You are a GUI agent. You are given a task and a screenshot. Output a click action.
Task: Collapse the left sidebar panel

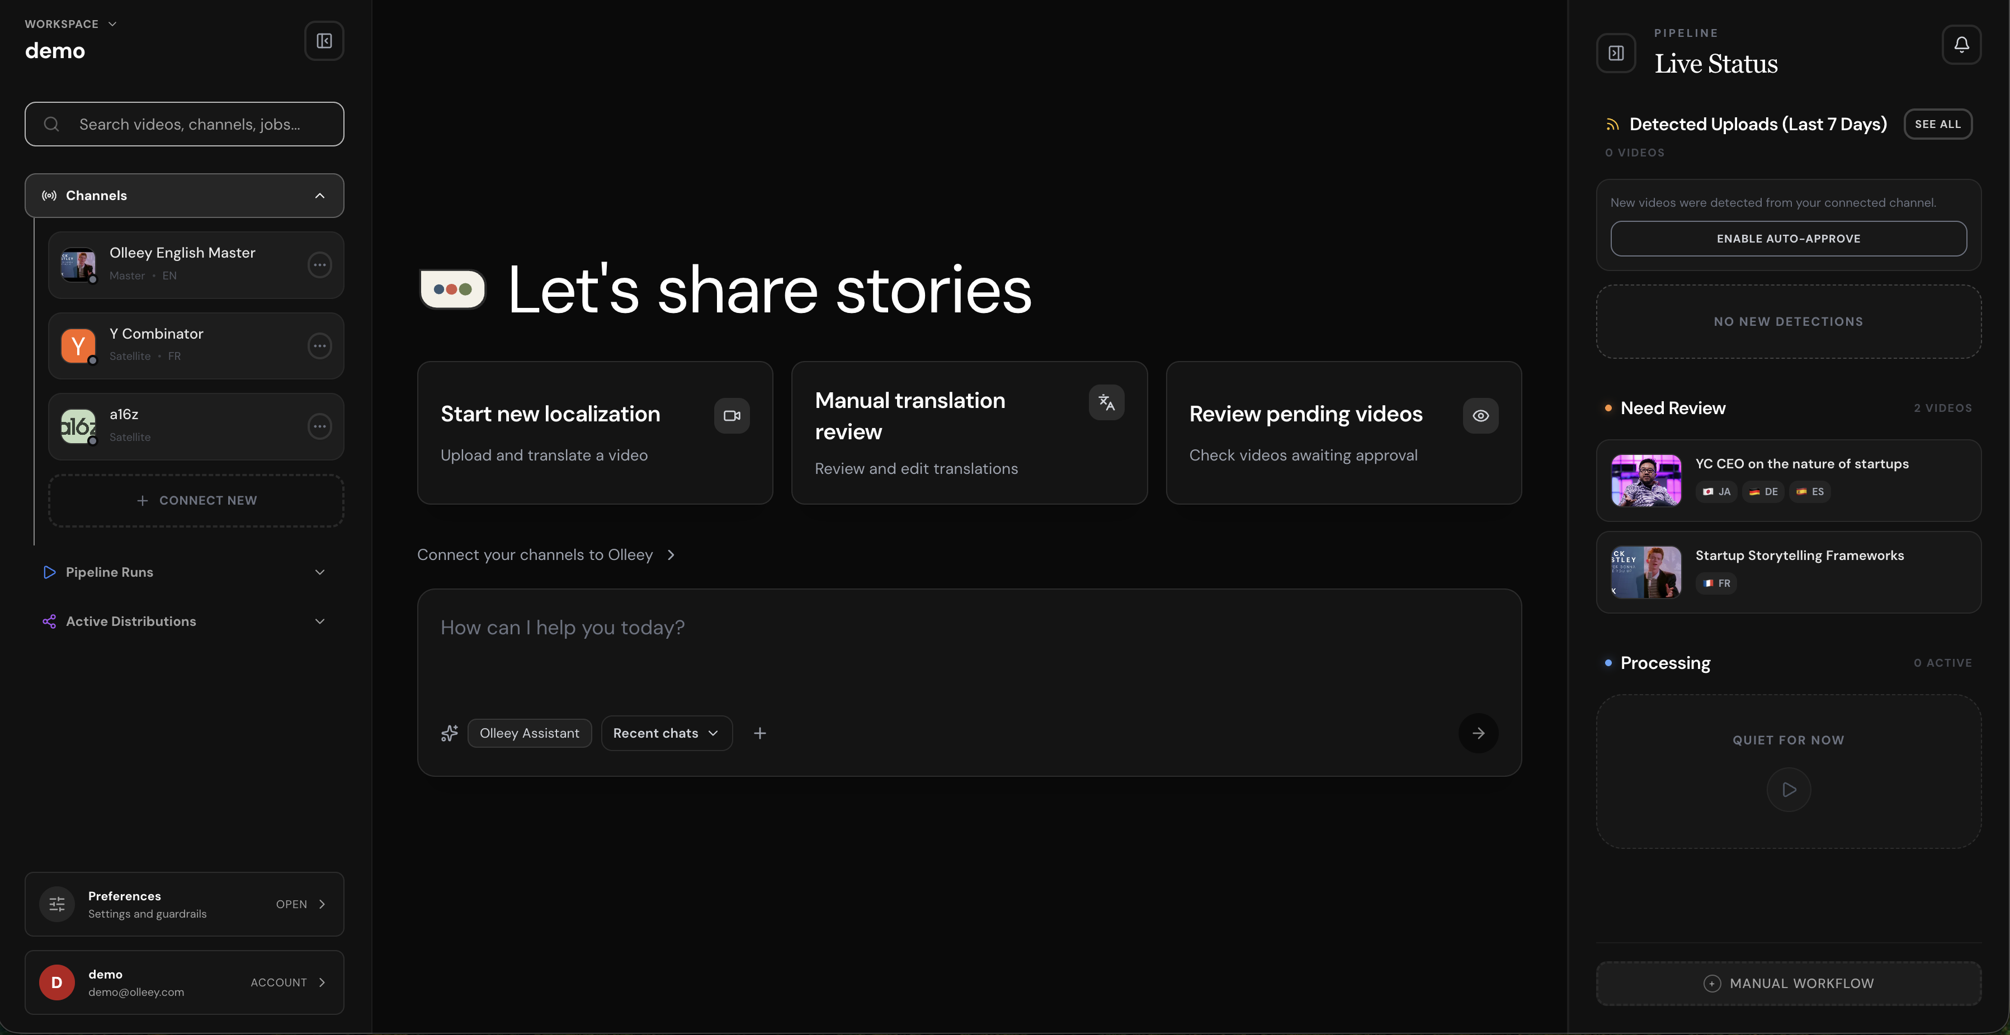pyautogui.click(x=323, y=41)
